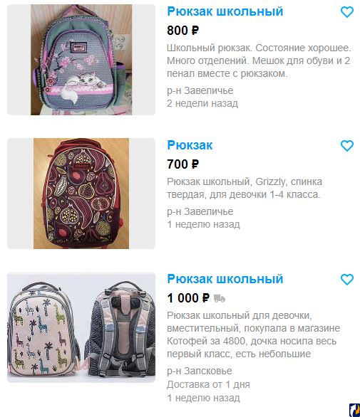The height and width of the screenshot is (417, 360).
Task: Click the 'р-н Запсковье' location text
Action: click(200, 371)
